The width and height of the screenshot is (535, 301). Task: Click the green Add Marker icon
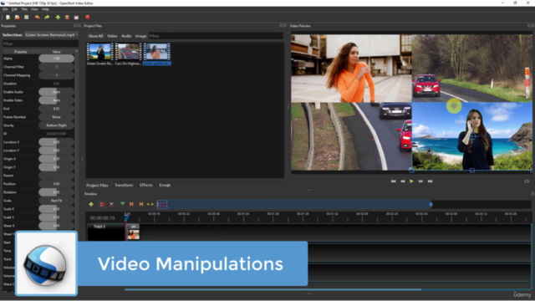pyautogui.click(x=123, y=204)
